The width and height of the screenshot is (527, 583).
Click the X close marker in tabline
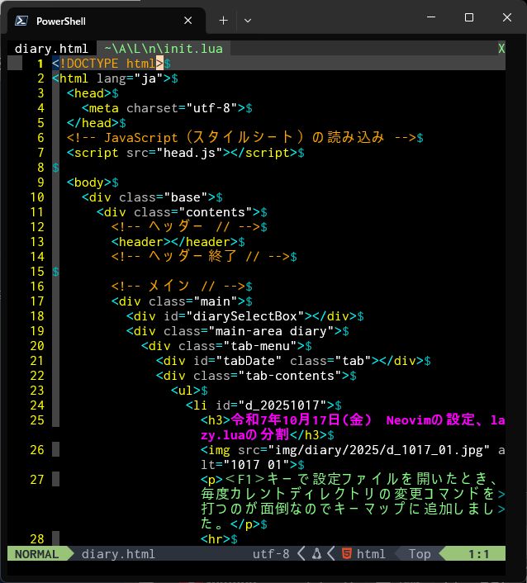(501, 49)
